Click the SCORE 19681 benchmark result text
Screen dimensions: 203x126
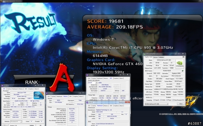coord(105,21)
